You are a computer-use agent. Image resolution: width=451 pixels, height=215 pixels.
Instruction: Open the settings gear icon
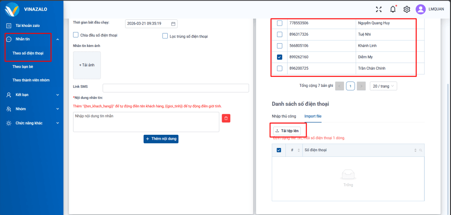point(407,9)
